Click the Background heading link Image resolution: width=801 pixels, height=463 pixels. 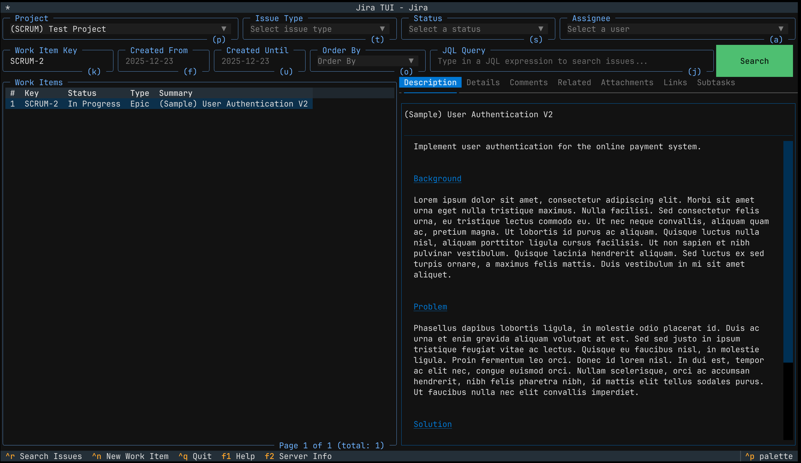437,179
